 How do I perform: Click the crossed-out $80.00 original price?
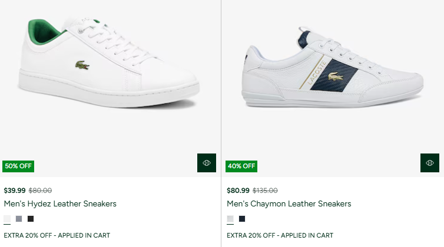pyautogui.click(x=40, y=191)
